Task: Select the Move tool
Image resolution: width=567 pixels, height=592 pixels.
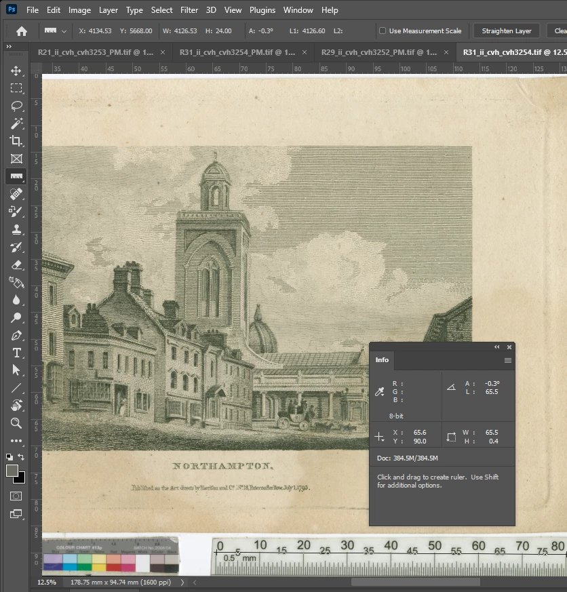Action: (16, 71)
